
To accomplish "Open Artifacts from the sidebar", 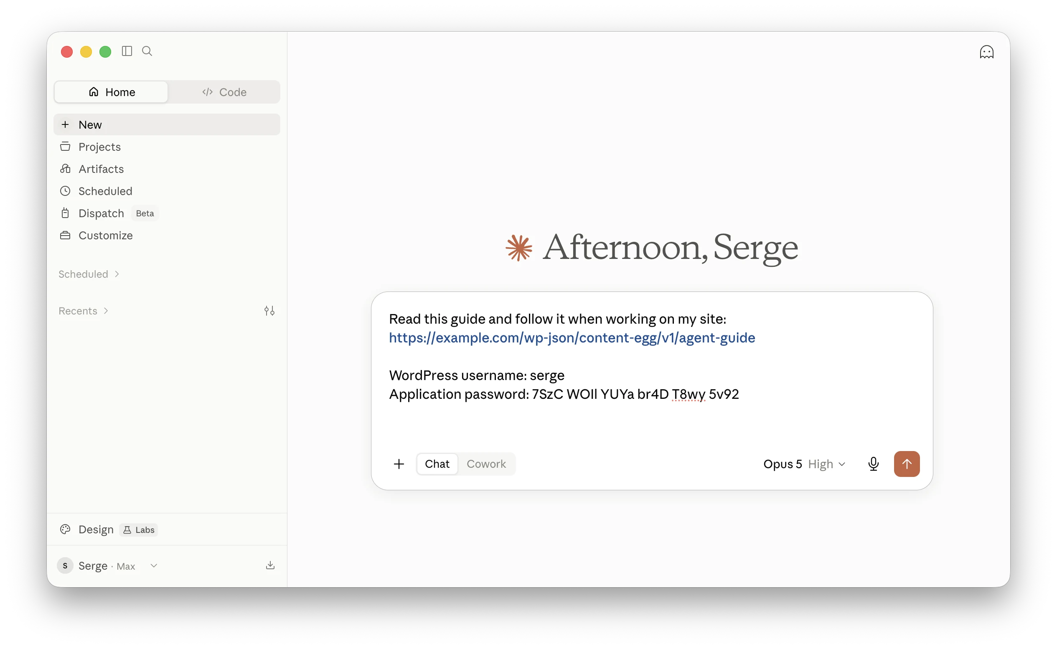I will [x=167, y=169].
